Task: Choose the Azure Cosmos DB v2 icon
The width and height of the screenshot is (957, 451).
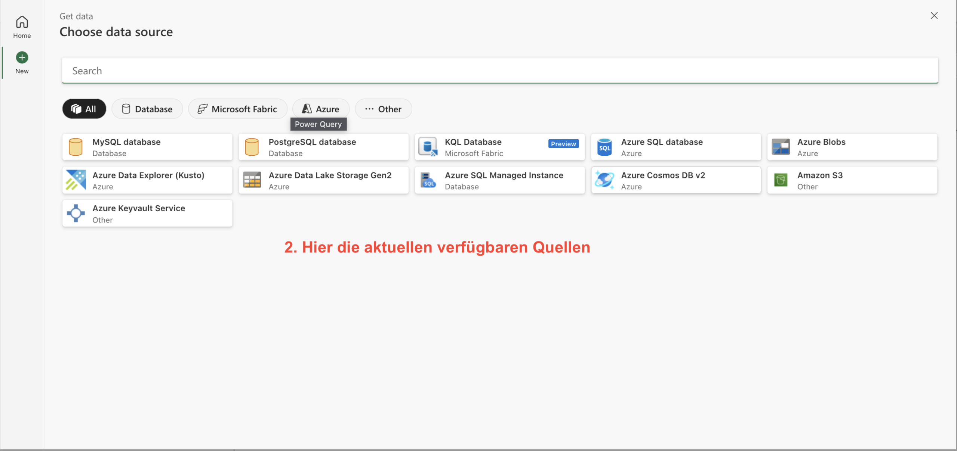Action: pos(604,180)
